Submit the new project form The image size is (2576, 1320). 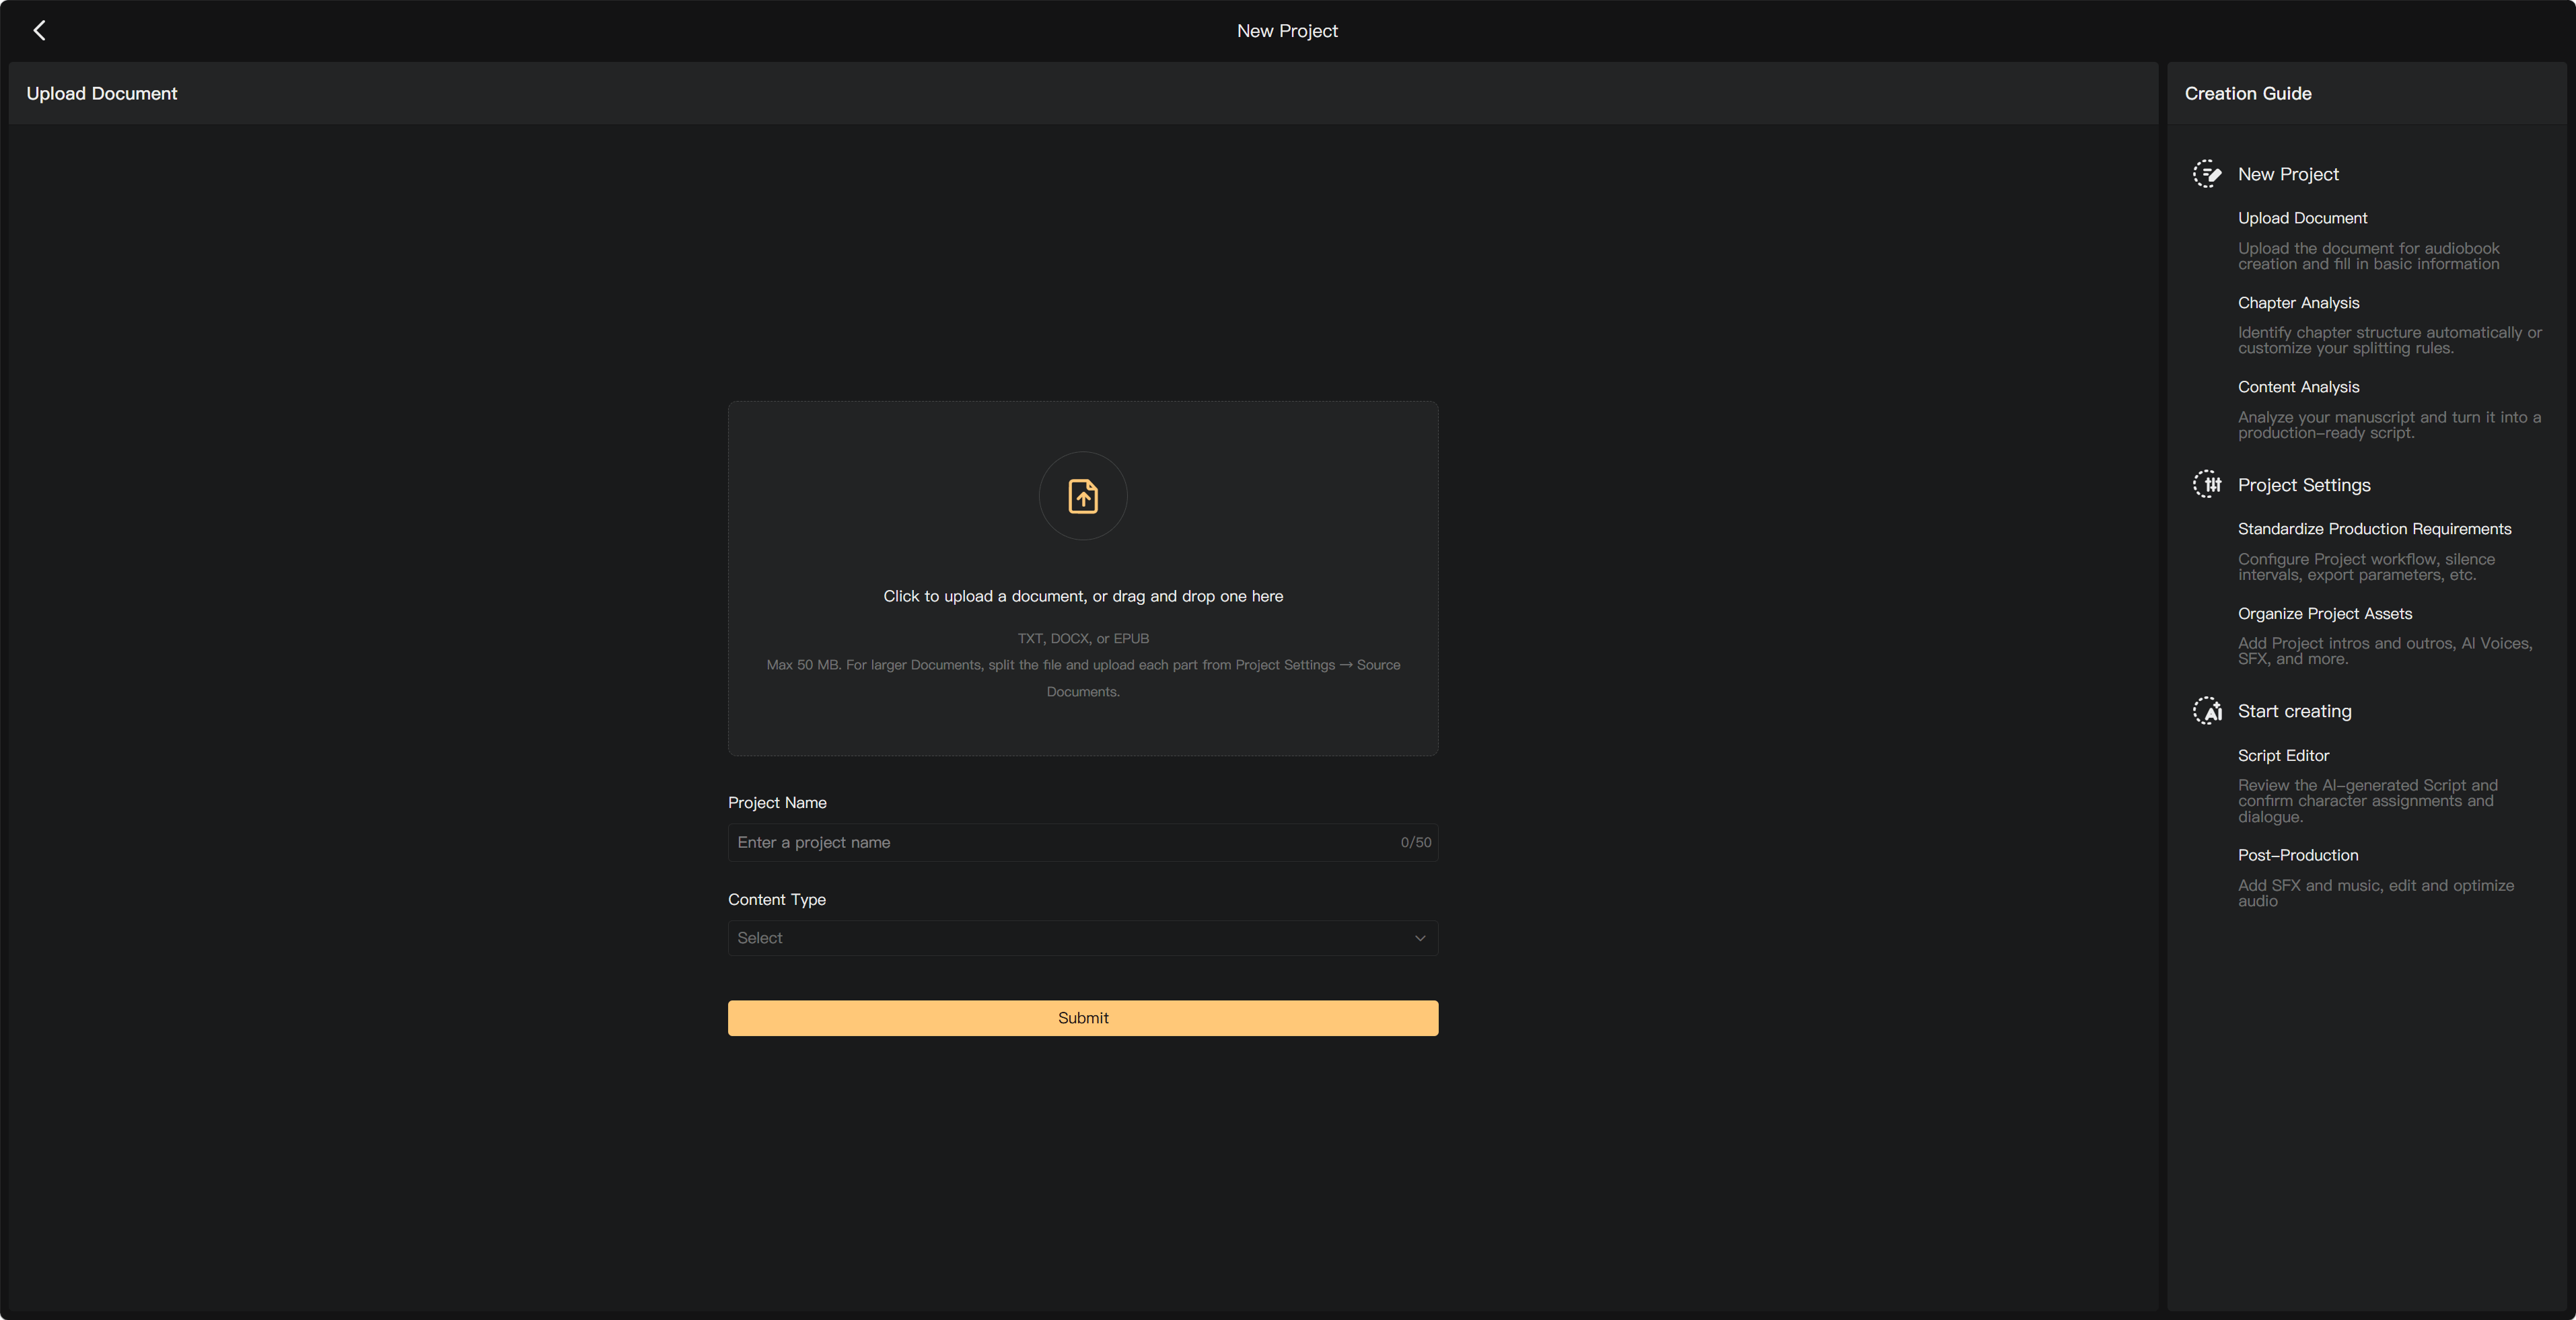click(x=1083, y=1018)
